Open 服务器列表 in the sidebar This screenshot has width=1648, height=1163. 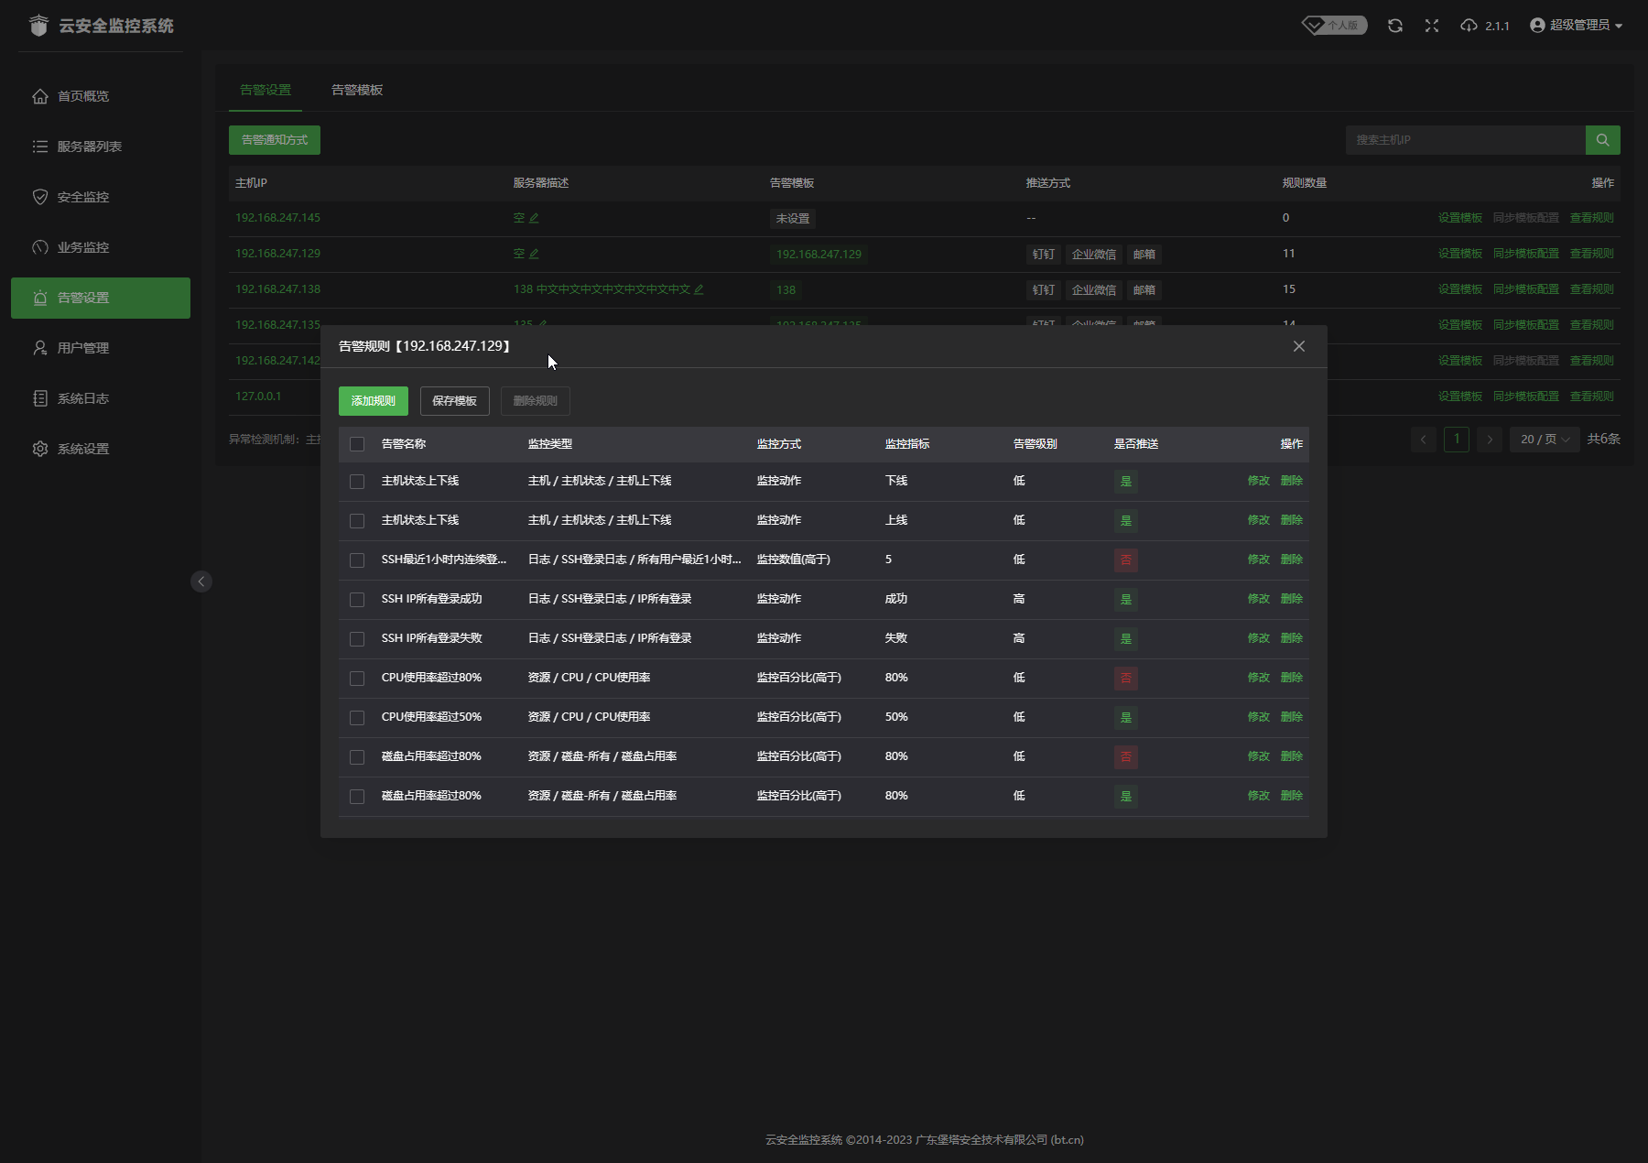pyautogui.click(x=89, y=147)
